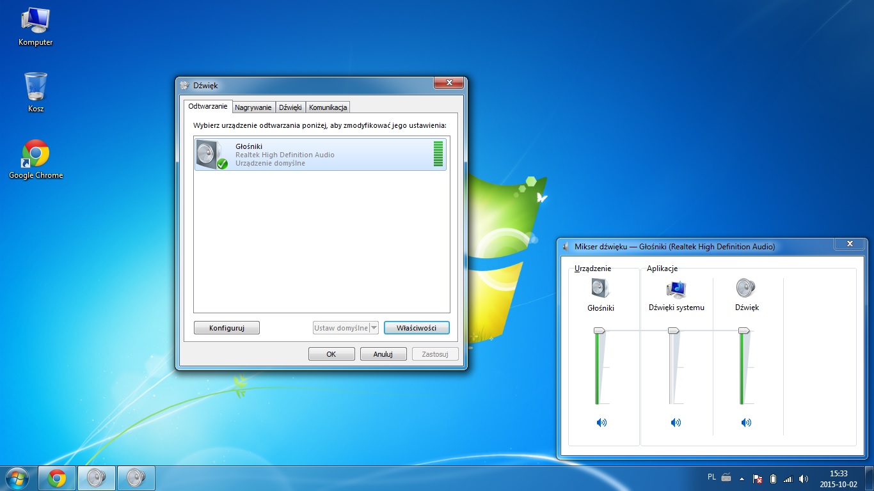The height and width of the screenshot is (491, 874).
Task: Click the Dźwięk dialog title bar icon
Action: [x=185, y=85]
